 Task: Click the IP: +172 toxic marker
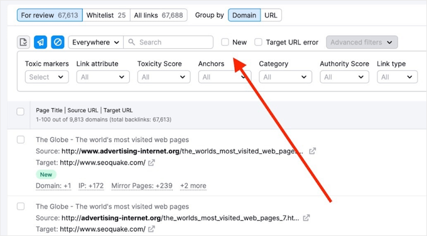(x=91, y=186)
